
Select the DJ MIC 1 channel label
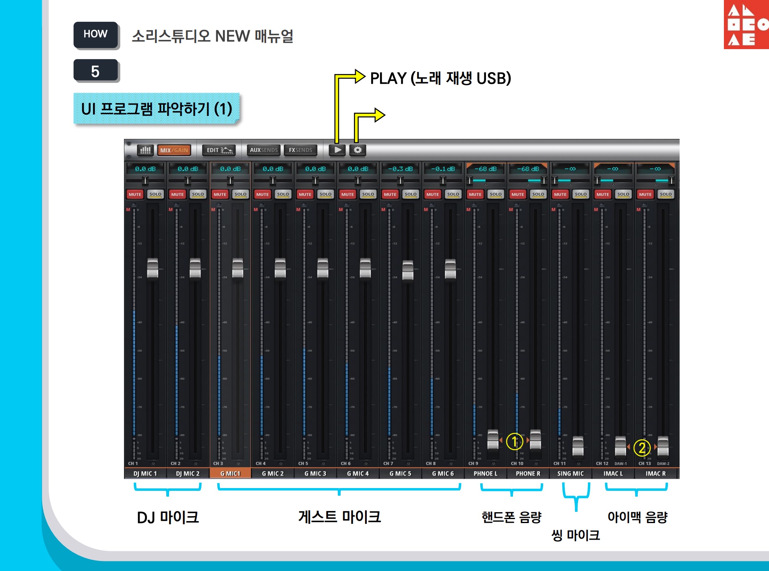click(x=145, y=474)
